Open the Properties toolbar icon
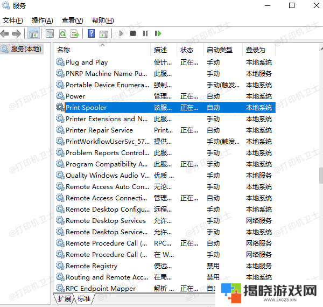 50,33
